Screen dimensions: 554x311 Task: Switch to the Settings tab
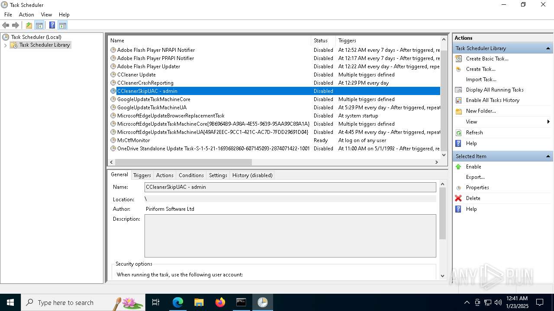(218, 175)
